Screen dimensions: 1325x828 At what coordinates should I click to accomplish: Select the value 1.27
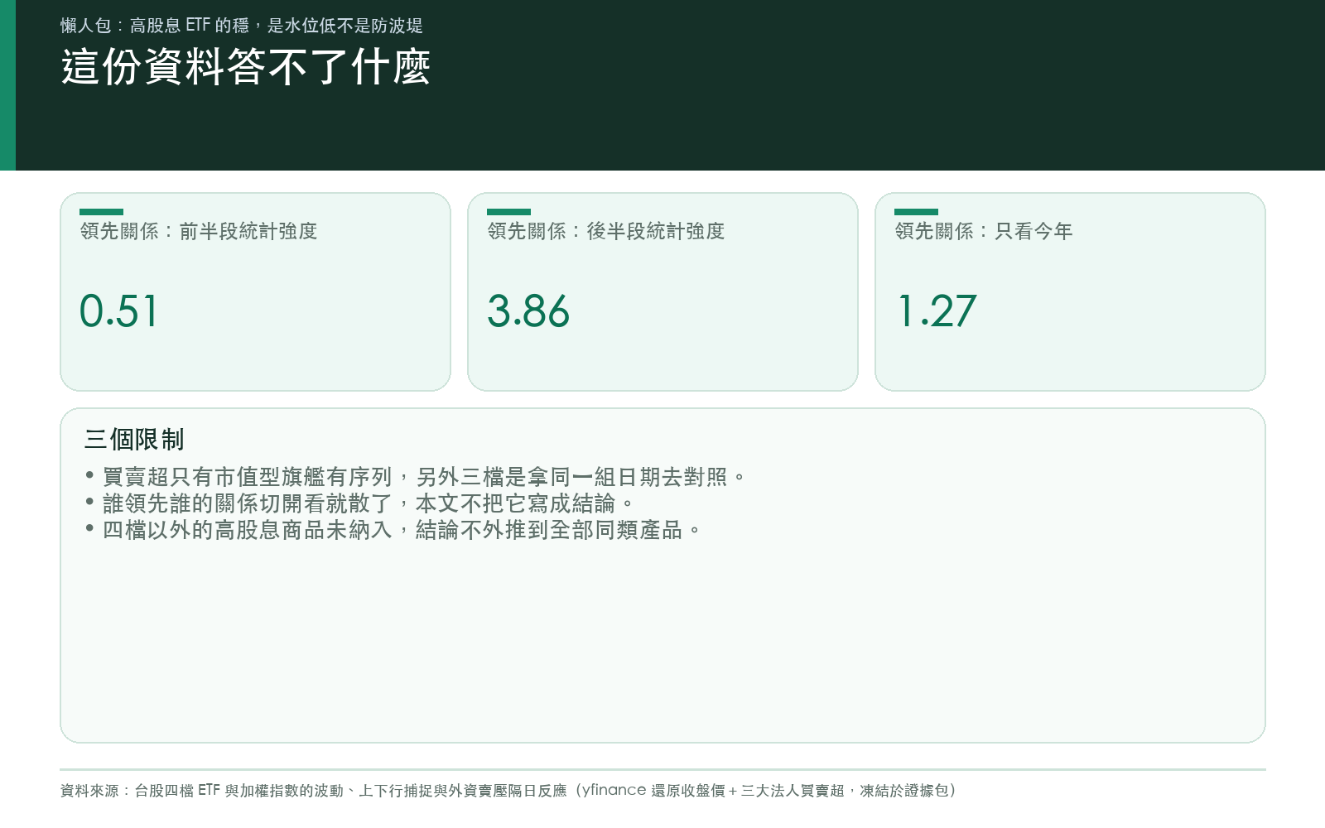tap(937, 311)
